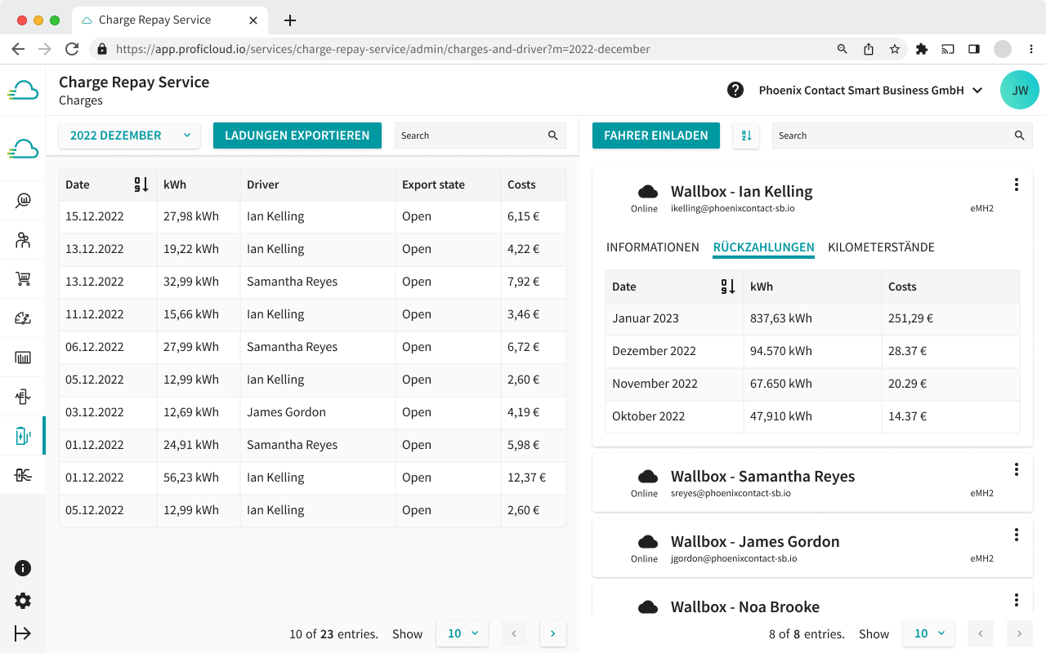Click the Fahrer Einladen button
Screen dimensions: 1046x653
point(655,135)
